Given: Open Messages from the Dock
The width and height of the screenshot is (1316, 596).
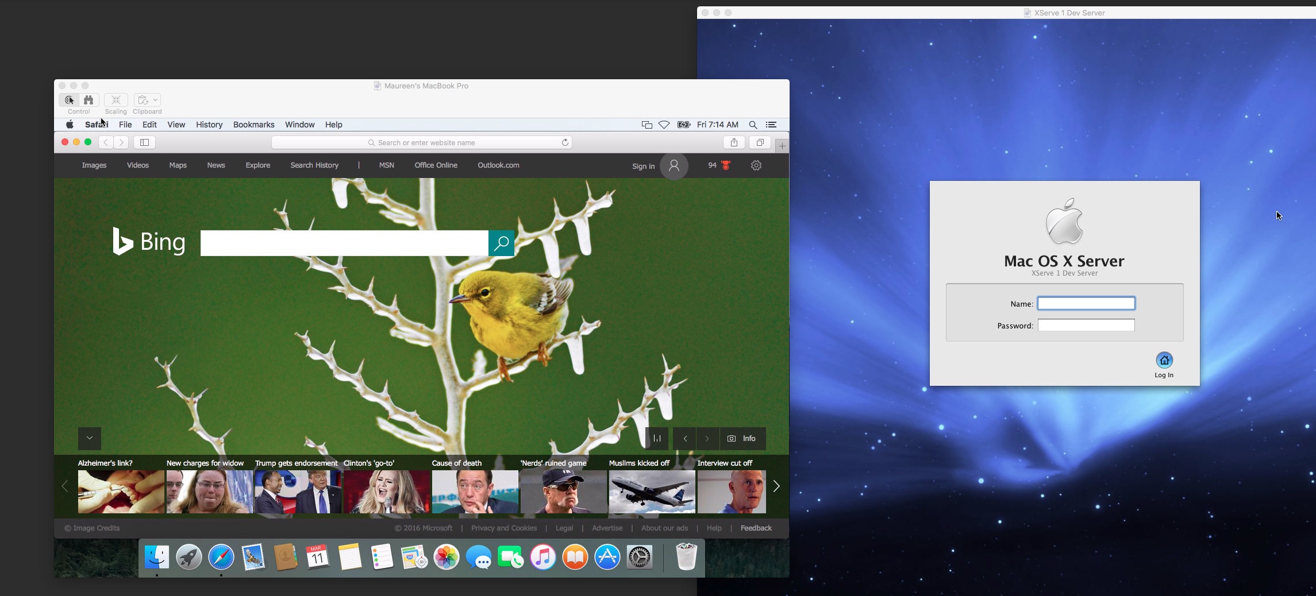Looking at the screenshot, I should tap(479, 557).
